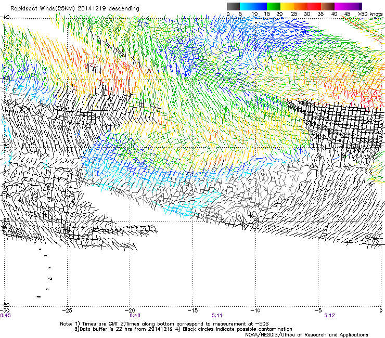Click the '-25' longitude label on the bottom axis
The height and width of the screenshot is (338, 385).
(x=67, y=311)
